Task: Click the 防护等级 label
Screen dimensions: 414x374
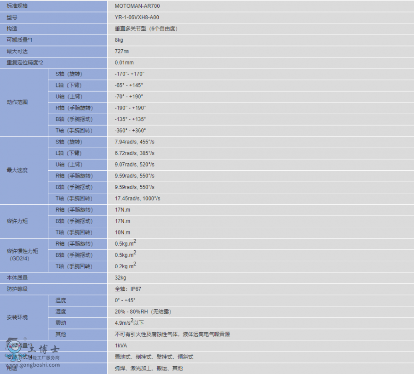Action: click(x=17, y=289)
